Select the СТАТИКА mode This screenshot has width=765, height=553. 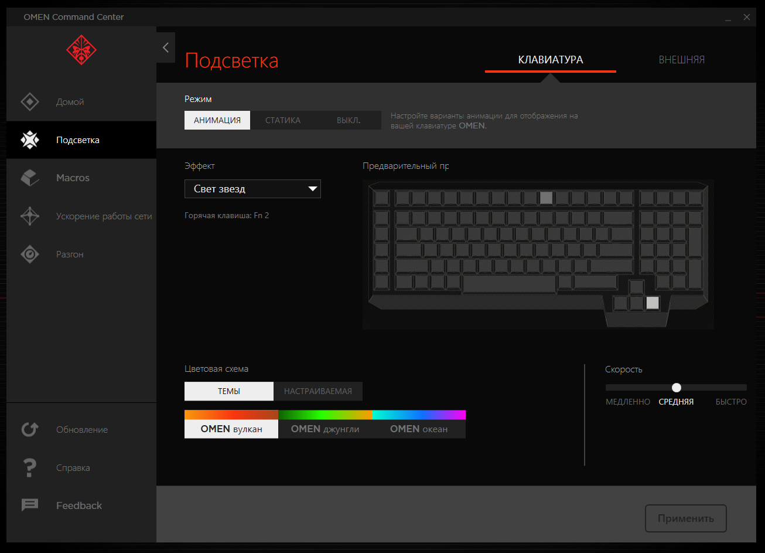283,120
